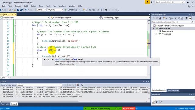Click the Increase Indent toolbar icon
The image size is (195, 110).
(x=94, y=10)
